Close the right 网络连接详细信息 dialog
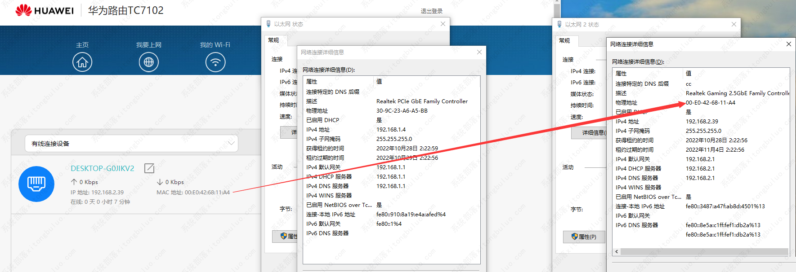Image resolution: width=796 pixels, height=272 pixels. (x=788, y=44)
